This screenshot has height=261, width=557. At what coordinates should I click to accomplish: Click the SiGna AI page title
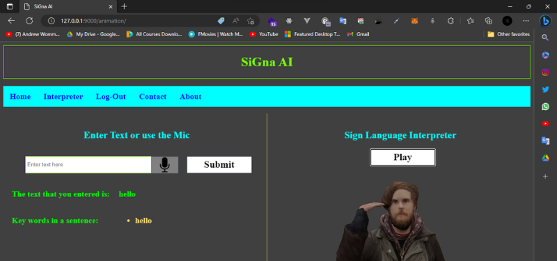point(267,62)
